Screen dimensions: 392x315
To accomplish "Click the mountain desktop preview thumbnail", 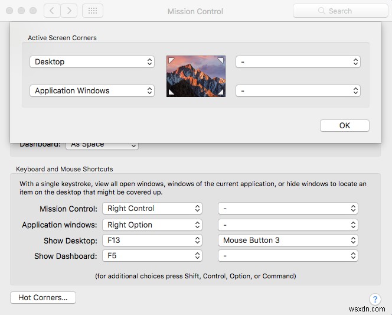I will click(195, 76).
